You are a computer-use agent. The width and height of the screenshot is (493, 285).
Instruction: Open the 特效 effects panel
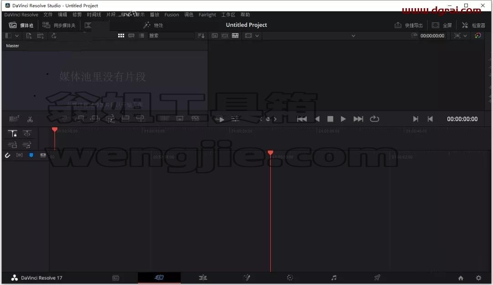pyautogui.click(x=153, y=25)
